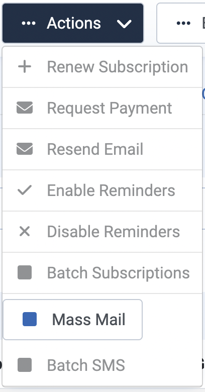The height and width of the screenshot is (392, 205).
Task: Collapse the Actions dropdown chevron
Action: (124, 24)
